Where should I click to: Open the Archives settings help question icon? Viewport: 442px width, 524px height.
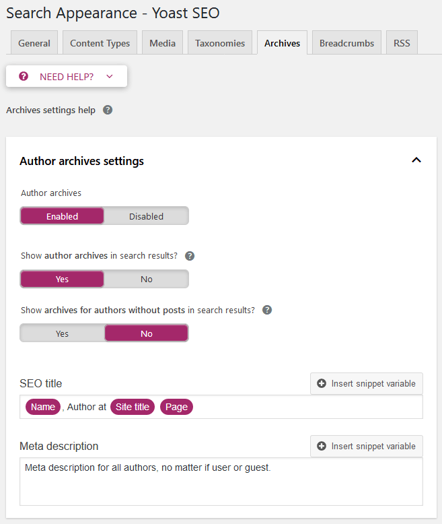coord(108,110)
